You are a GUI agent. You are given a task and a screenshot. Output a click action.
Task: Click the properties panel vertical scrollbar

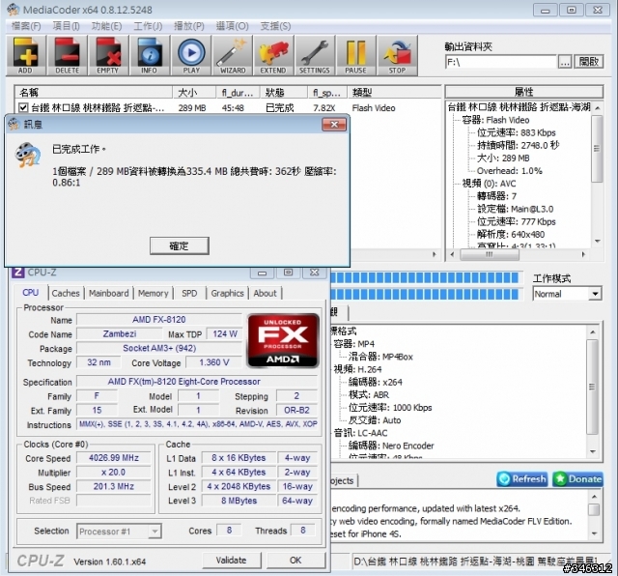(x=597, y=174)
